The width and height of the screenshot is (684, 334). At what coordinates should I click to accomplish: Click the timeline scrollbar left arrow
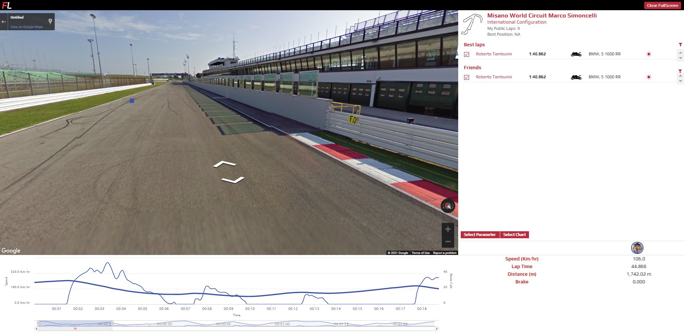tap(36, 329)
